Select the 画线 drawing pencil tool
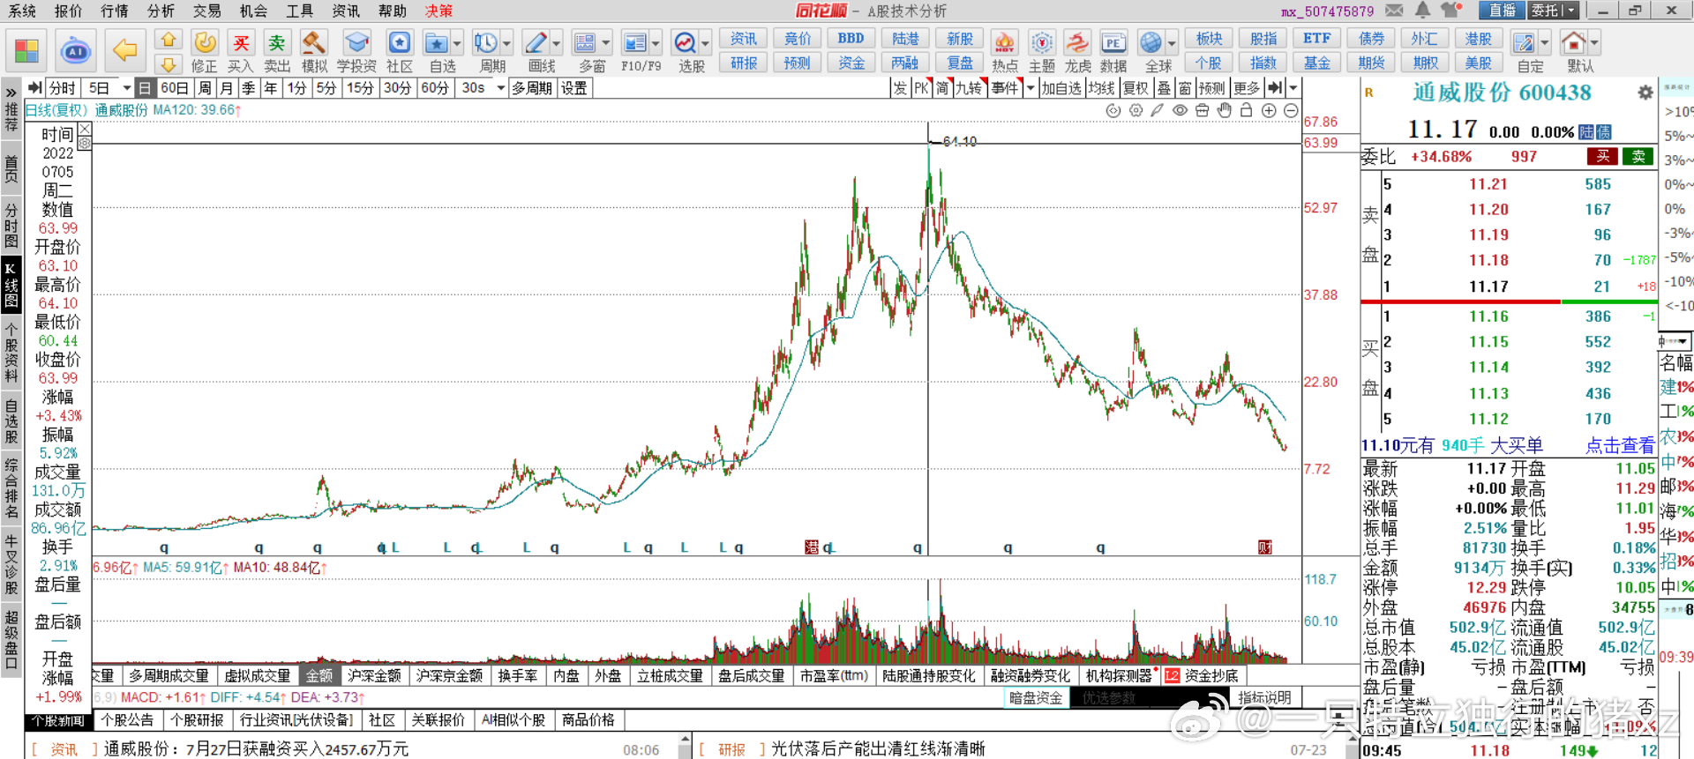1694x759 pixels. point(536,52)
